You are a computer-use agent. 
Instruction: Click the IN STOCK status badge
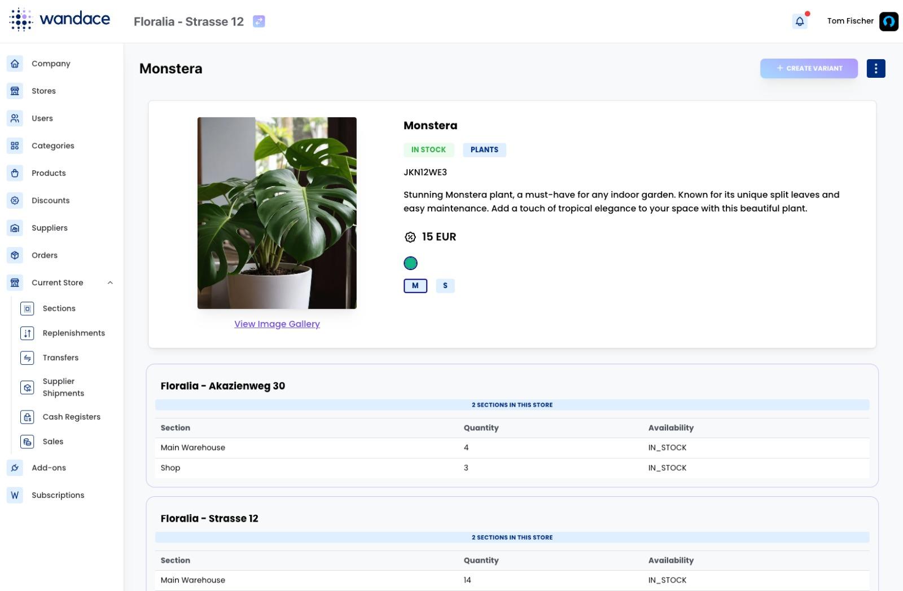pyautogui.click(x=428, y=150)
